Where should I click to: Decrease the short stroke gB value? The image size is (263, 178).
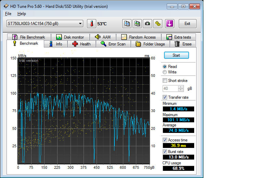click(181, 90)
